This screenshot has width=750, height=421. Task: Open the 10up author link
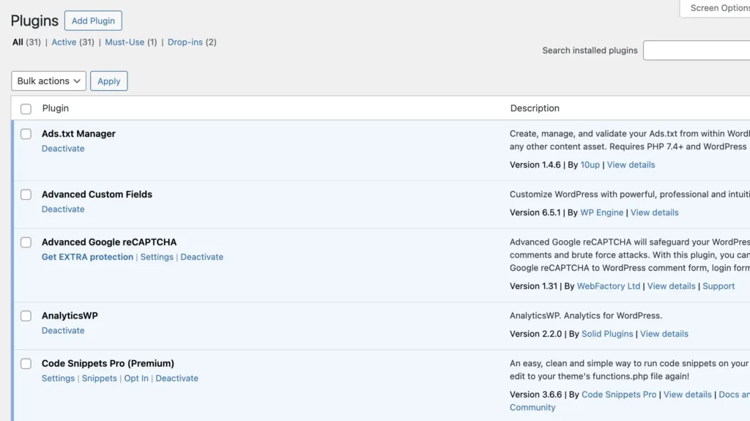(590, 165)
